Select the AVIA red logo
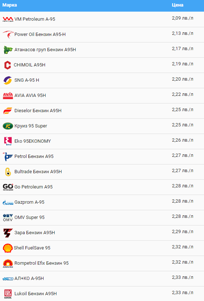This screenshot has width=204, height=301. click(8, 95)
